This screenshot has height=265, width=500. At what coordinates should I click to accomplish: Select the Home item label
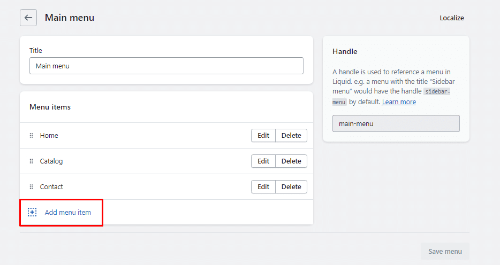49,136
